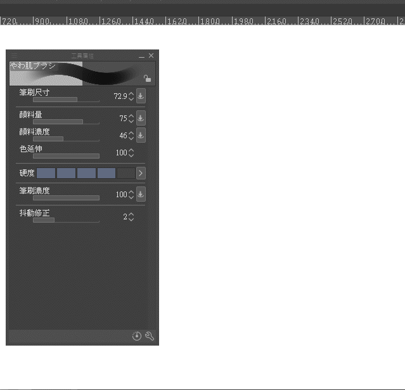The height and width of the screenshot is (390, 405).
Task: Open the 顏料量 dynamics button
Action: tap(141, 118)
